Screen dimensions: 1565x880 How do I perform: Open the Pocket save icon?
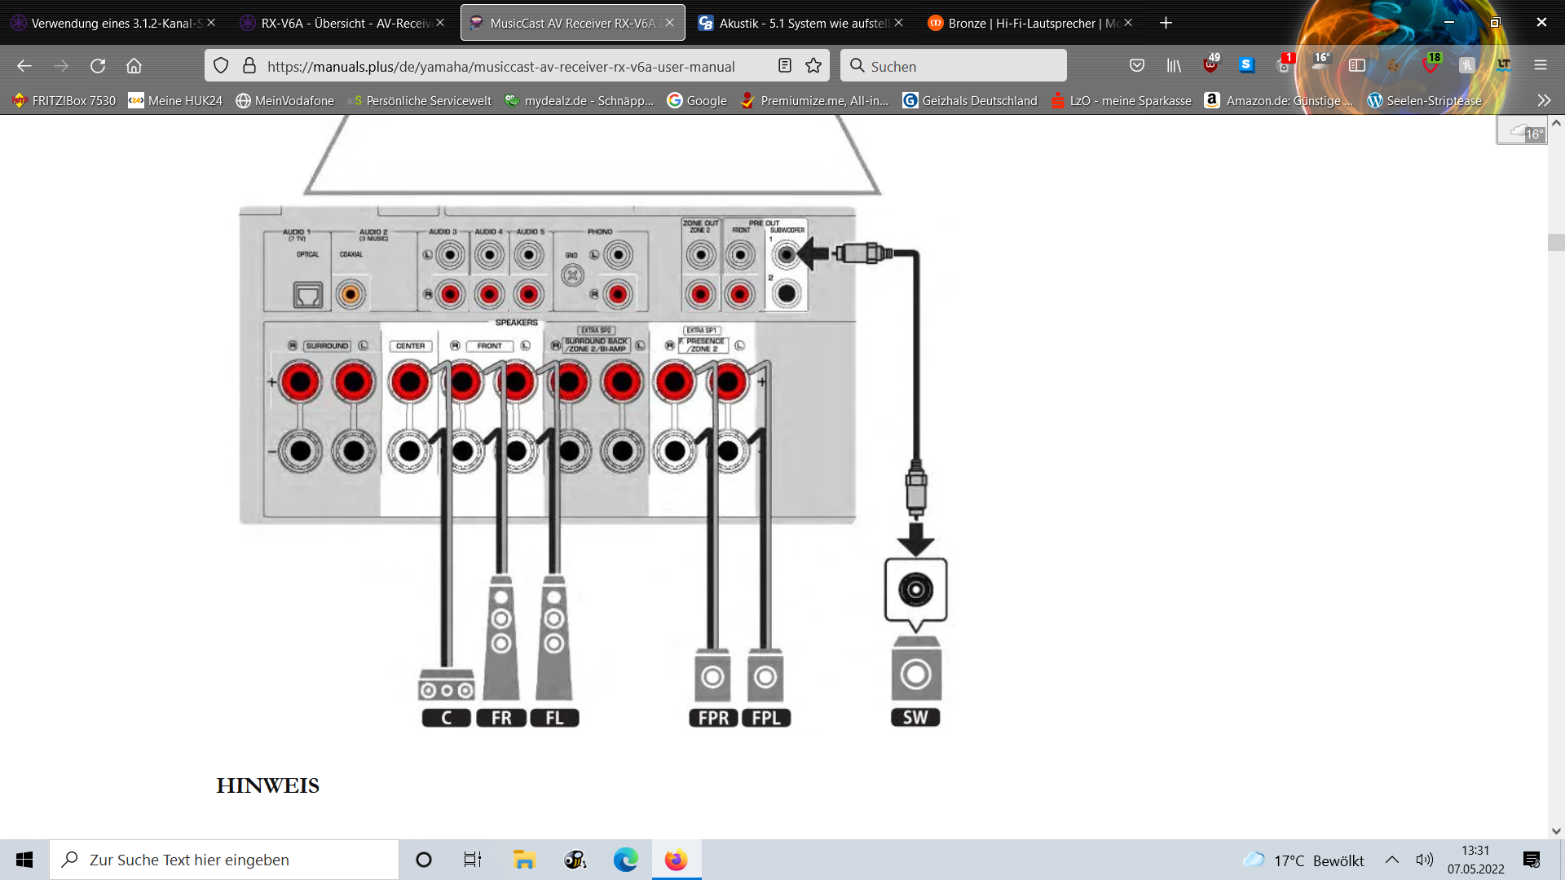[1137, 66]
